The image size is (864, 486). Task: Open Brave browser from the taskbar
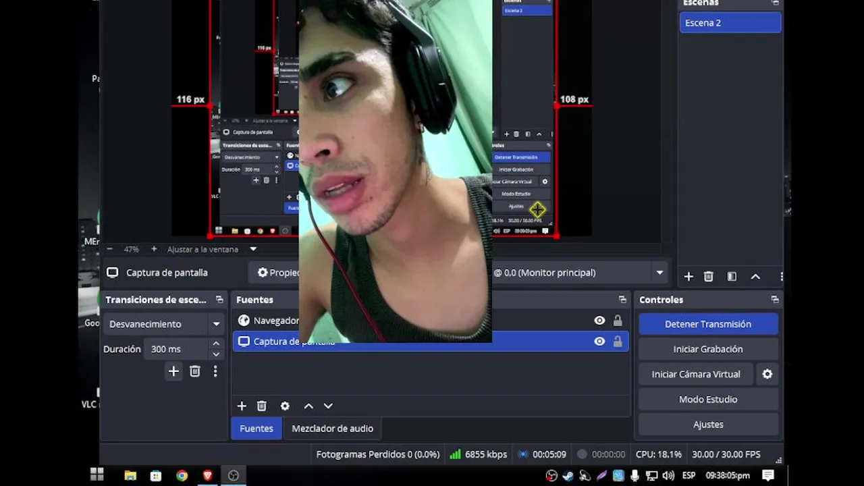[207, 475]
